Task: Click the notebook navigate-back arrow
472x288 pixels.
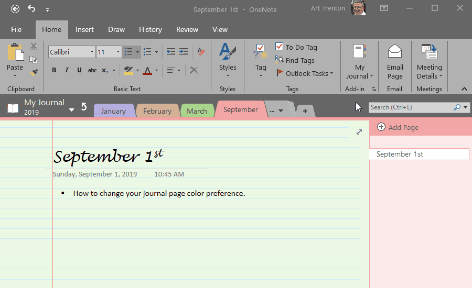Action: 84,106
